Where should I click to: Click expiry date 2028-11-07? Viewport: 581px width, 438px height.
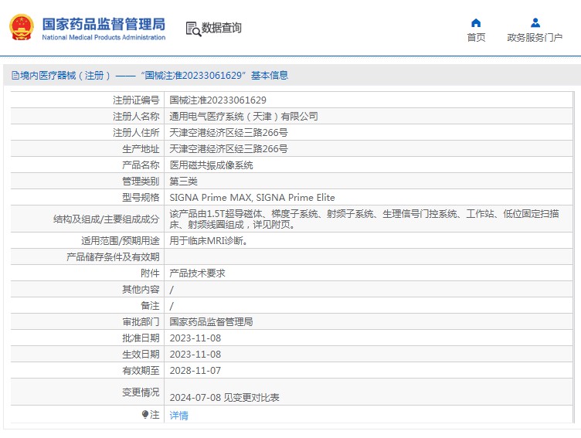coord(195,371)
